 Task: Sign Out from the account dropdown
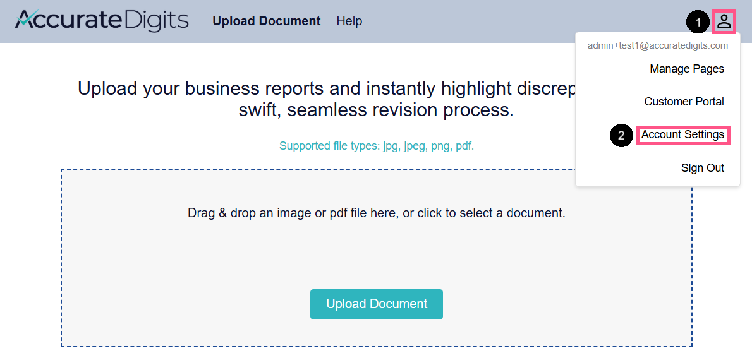(x=703, y=168)
